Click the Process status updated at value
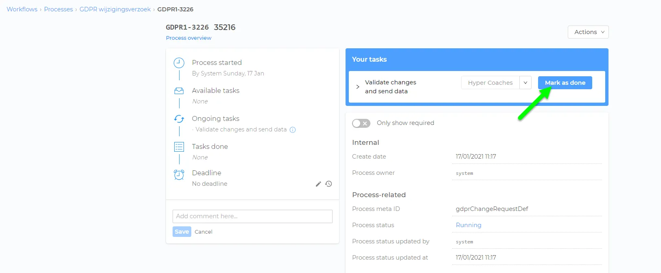 (x=476, y=258)
